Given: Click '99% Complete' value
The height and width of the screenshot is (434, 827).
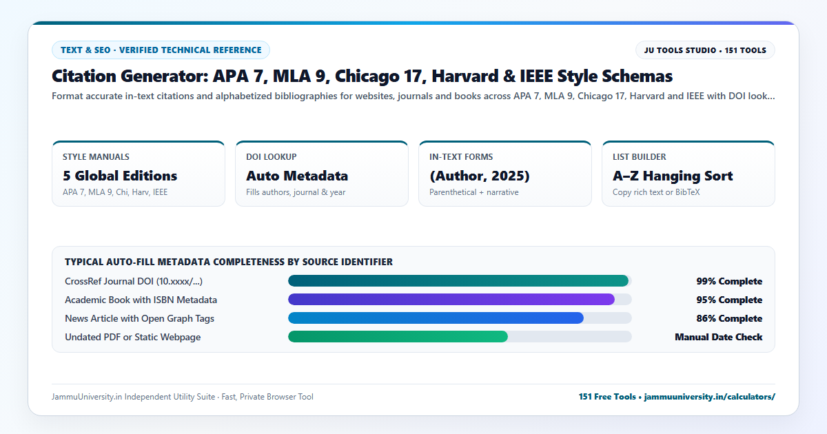Looking at the screenshot, I should pos(729,281).
